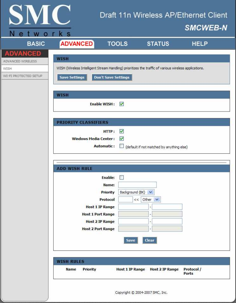Open Wi-Fi Protected Setup page
236x303 pixels.
[25, 76]
